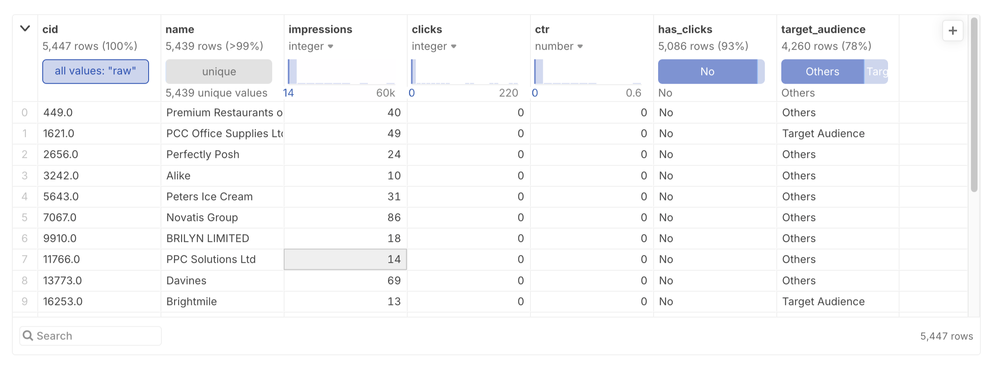Click the plus icon to add column
This screenshot has width=996, height=366.
952,31
